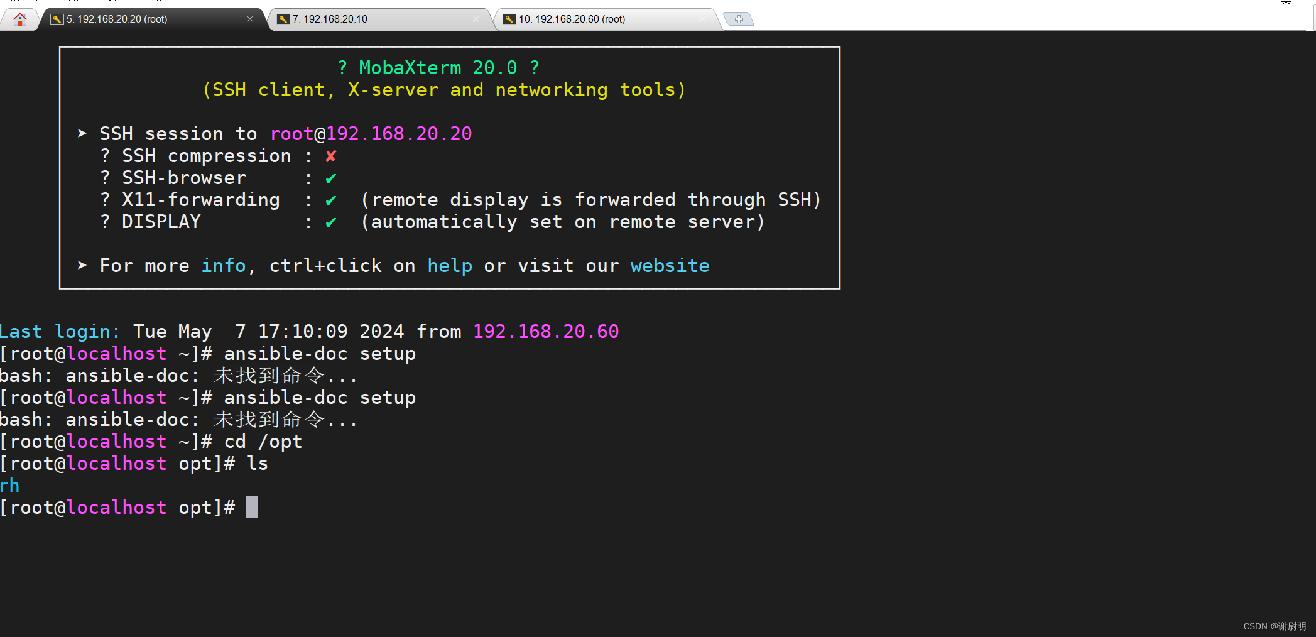Screen dimensions: 1316x637
Task: Click the help link in banner
Action: coord(450,266)
